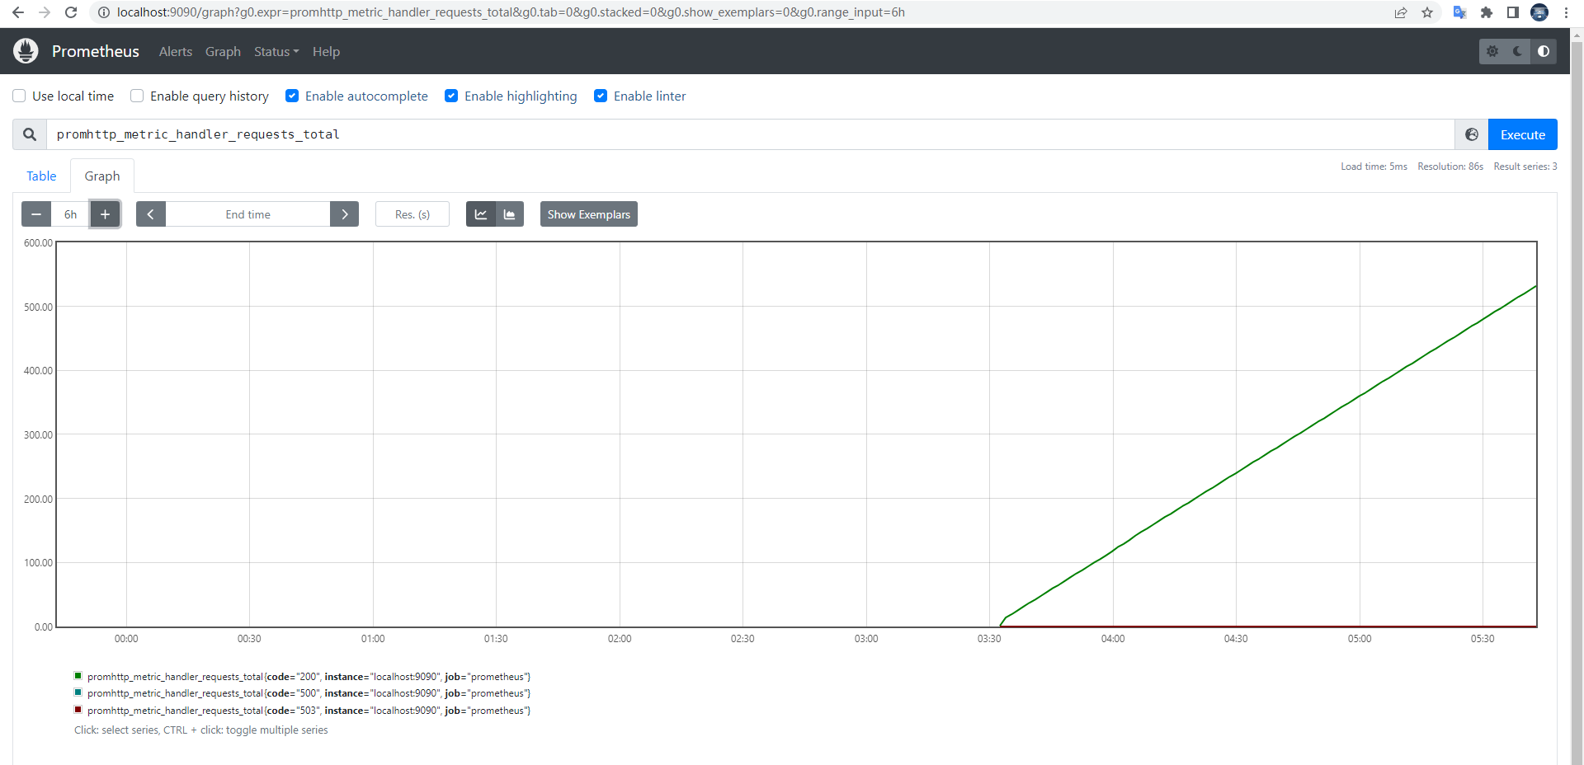
Task: View site information icon in address bar
Action: pyautogui.click(x=104, y=12)
